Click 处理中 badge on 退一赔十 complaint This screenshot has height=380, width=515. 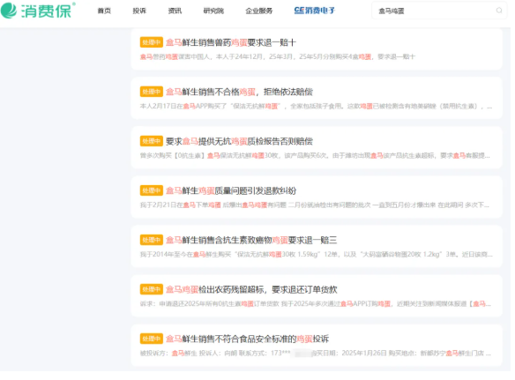click(x=152, y=42)
